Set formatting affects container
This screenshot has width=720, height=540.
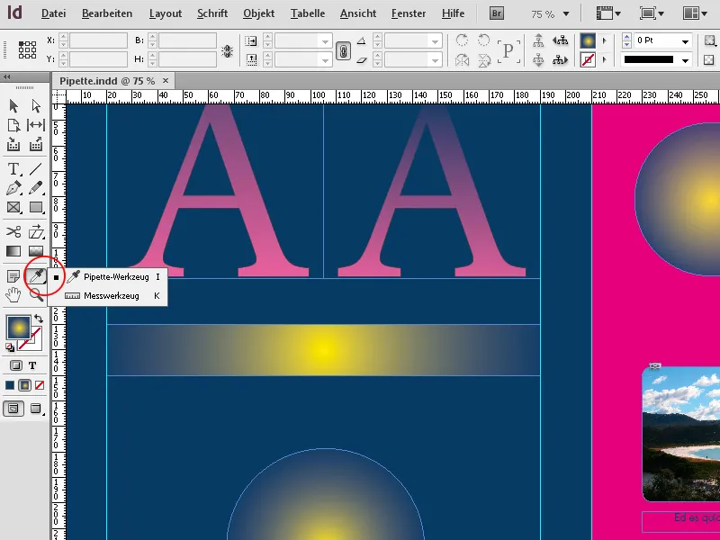pyautogui.click(x=16, y=366)
